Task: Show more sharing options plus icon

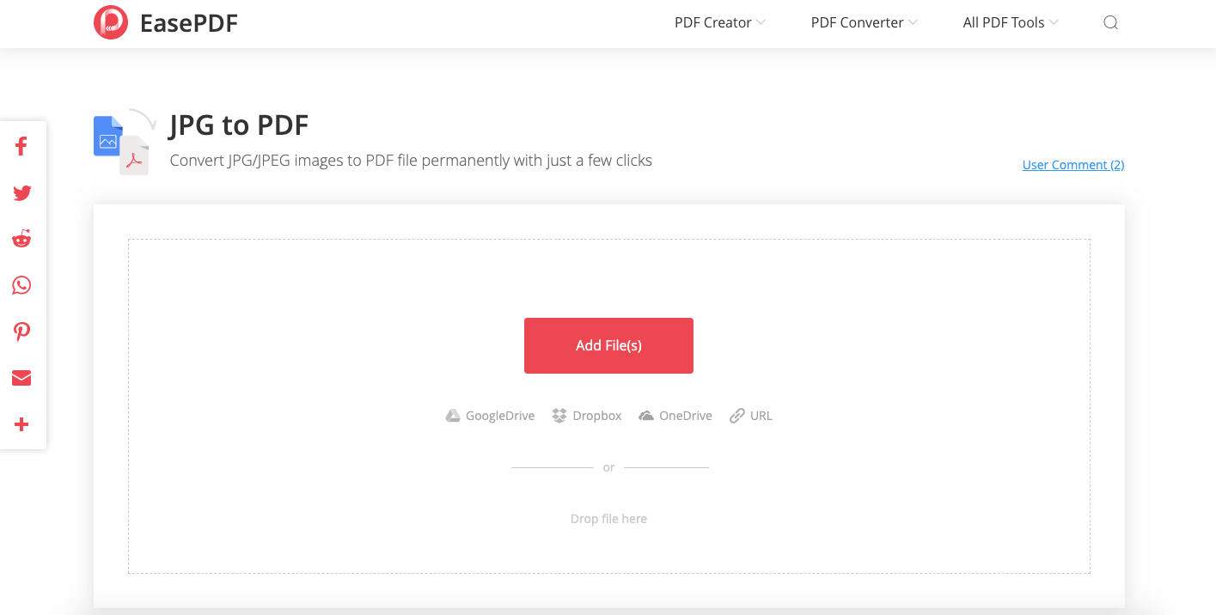Action: [x=21, y=424]
